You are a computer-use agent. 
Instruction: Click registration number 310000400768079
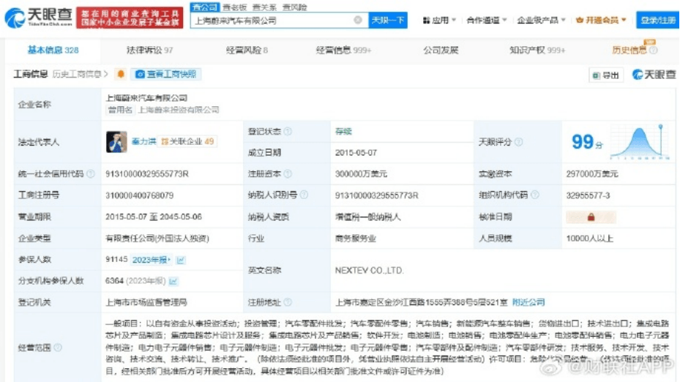point(139,195)
